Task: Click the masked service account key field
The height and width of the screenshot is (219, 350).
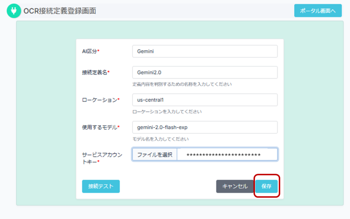Action: (x=227, y=155)
